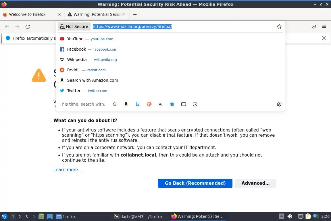
Task: Open the system start menu icon
Action: [4, 217]
